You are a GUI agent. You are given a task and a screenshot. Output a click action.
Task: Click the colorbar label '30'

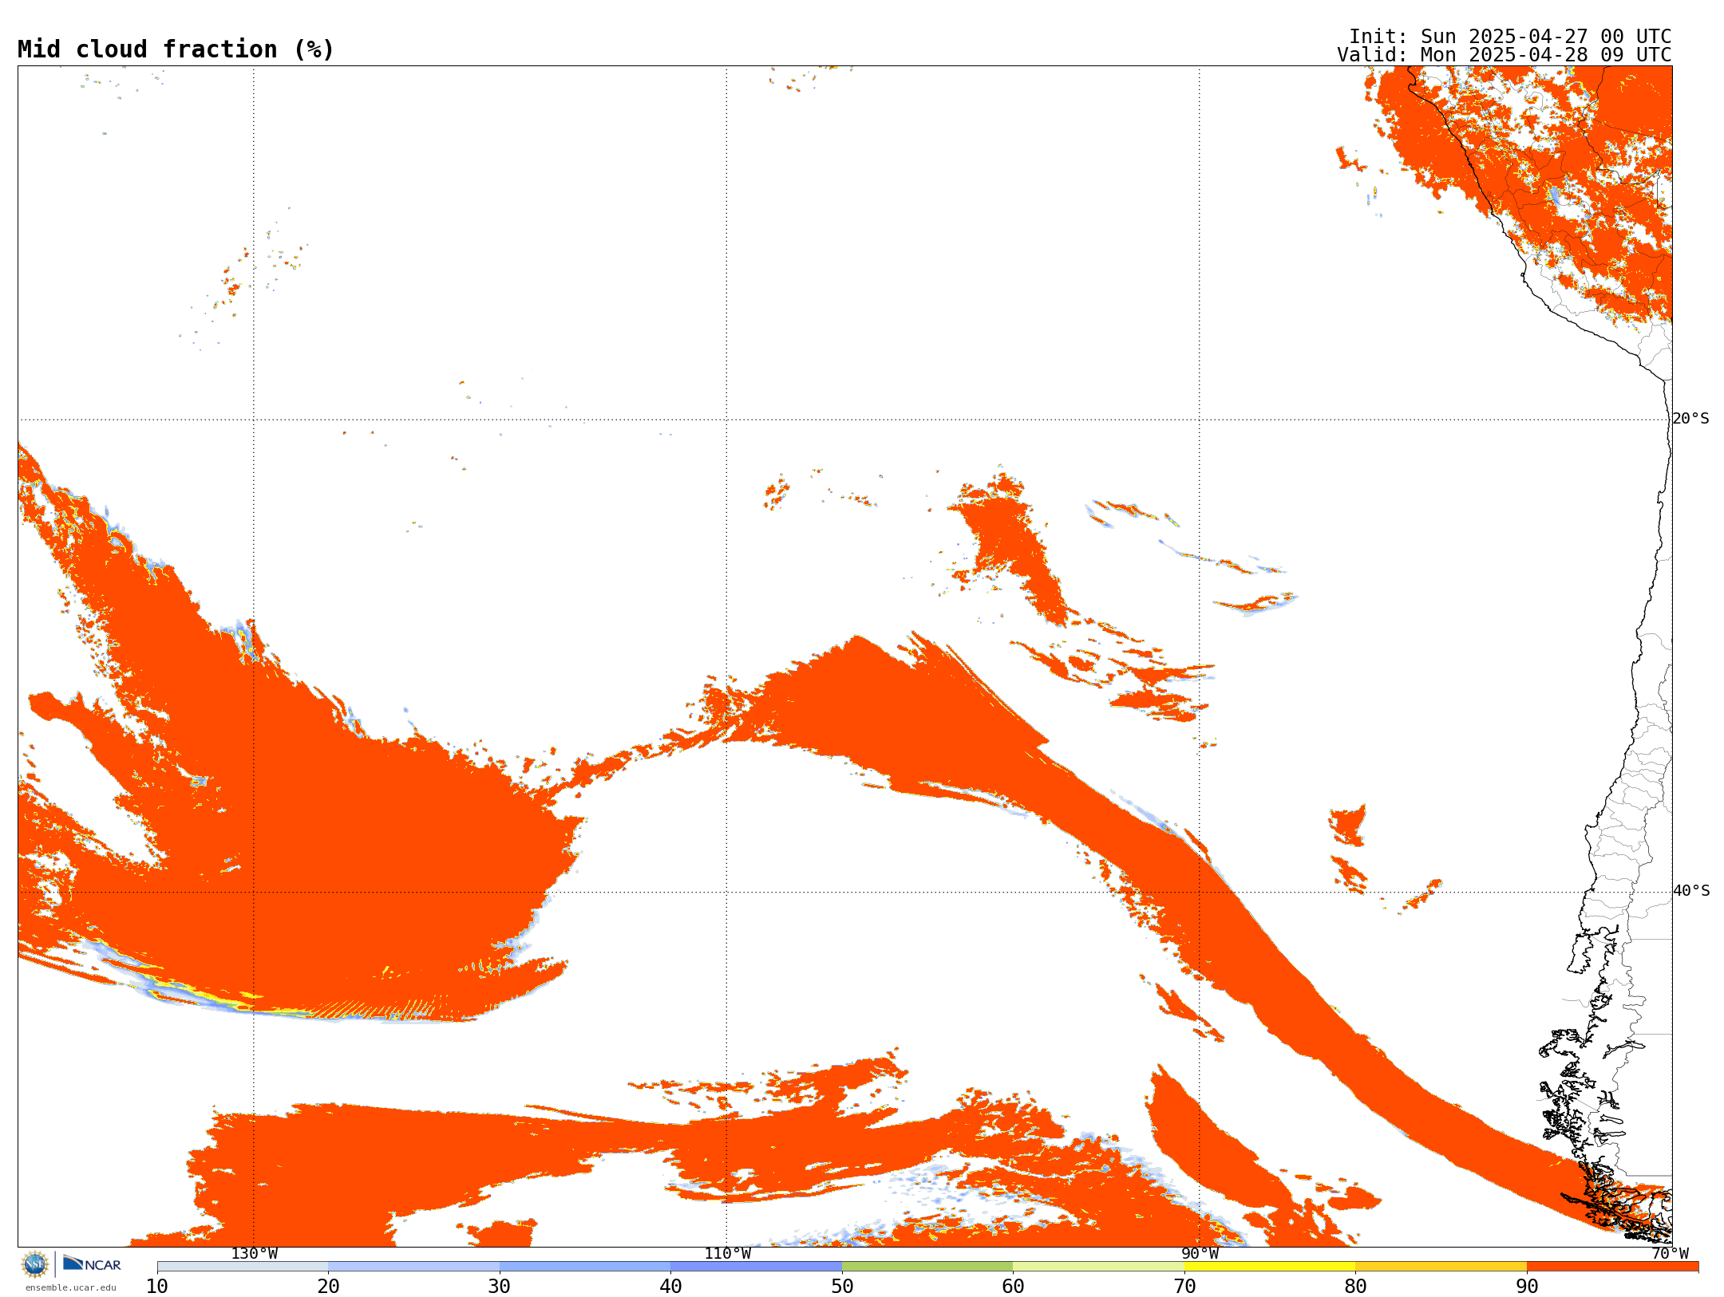tap(500, 1287)
